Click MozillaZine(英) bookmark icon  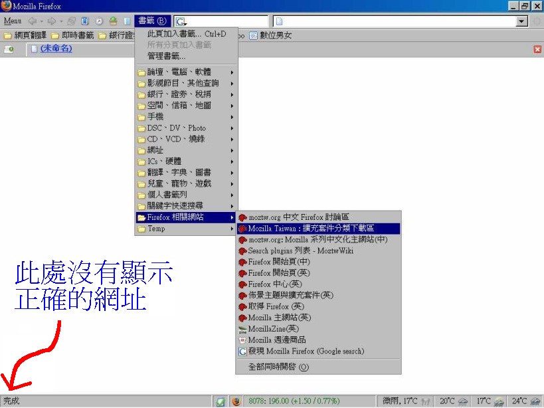(242, 329)
